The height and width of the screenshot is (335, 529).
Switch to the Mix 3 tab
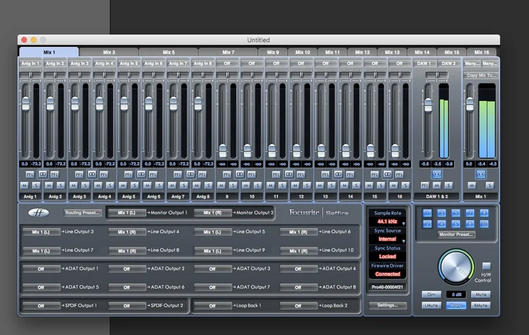click(108, 52)
